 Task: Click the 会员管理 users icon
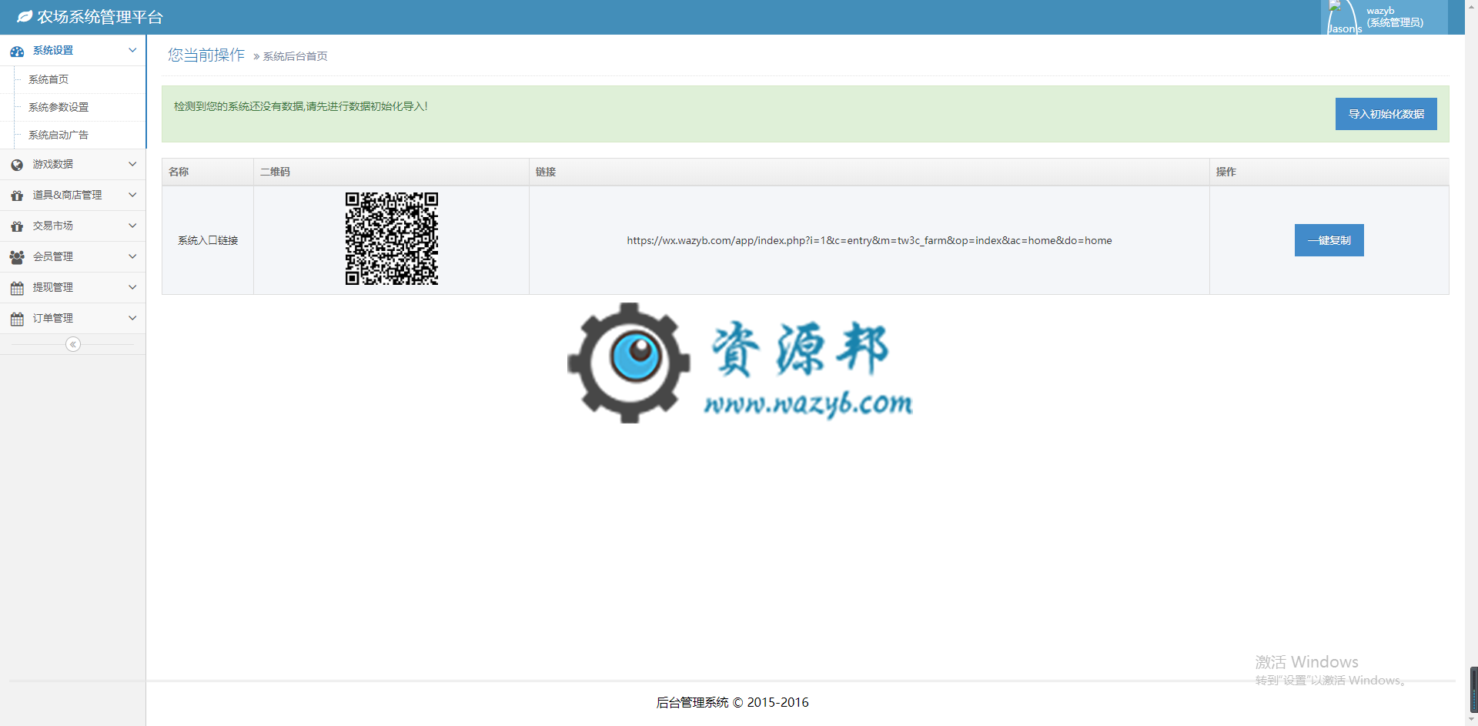17,257
